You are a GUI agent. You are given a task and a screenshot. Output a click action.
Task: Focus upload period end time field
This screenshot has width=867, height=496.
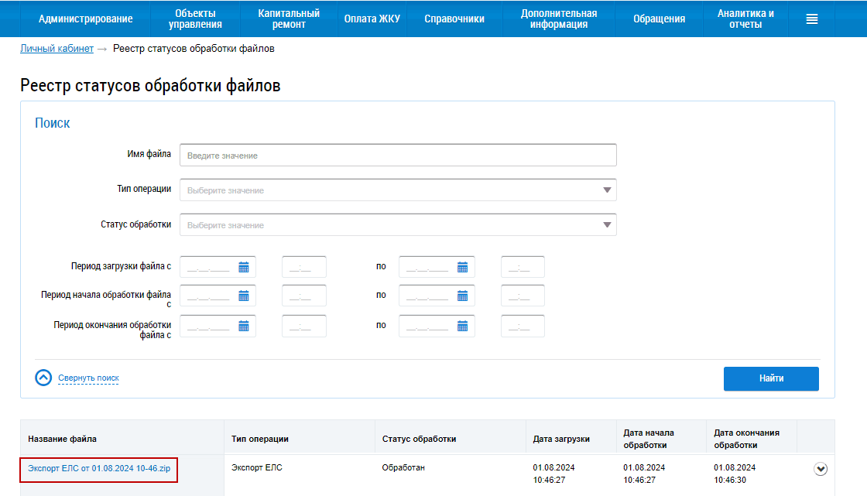[523, 267]
